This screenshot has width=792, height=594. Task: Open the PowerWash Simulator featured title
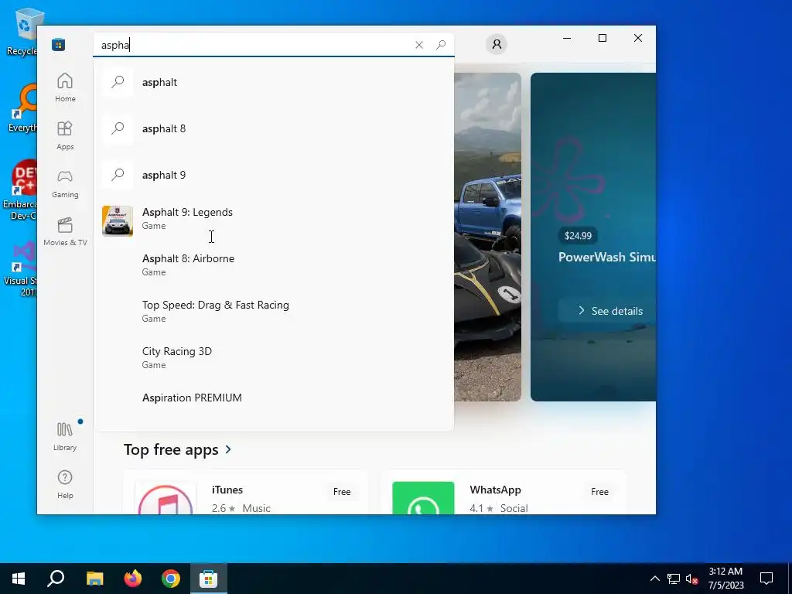606,257
